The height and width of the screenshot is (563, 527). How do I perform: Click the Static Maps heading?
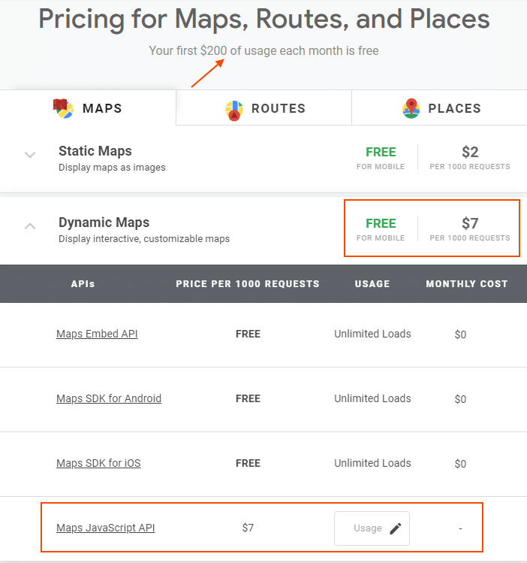[x=95, y=151]
